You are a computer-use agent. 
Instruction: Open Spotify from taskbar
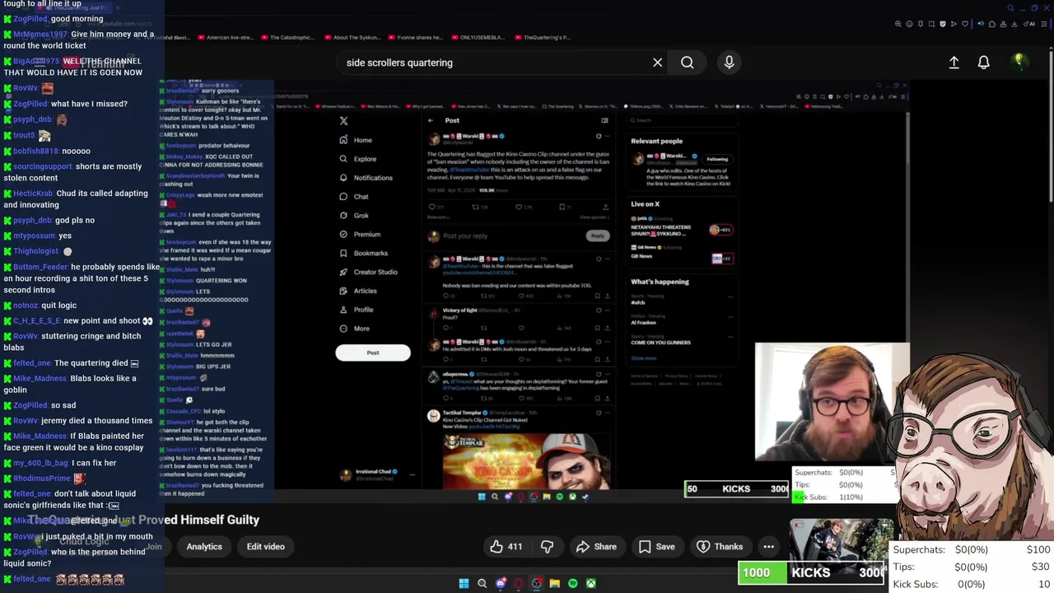(572, 584)
